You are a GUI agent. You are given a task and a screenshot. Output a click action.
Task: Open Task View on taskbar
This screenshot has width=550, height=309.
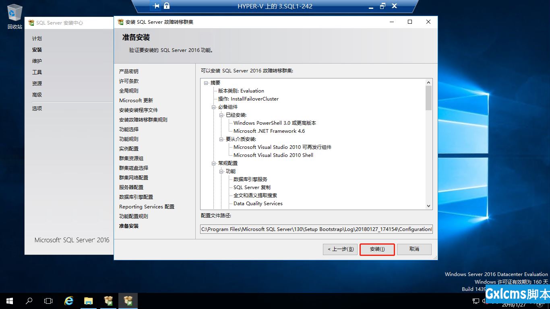point(48,301)
